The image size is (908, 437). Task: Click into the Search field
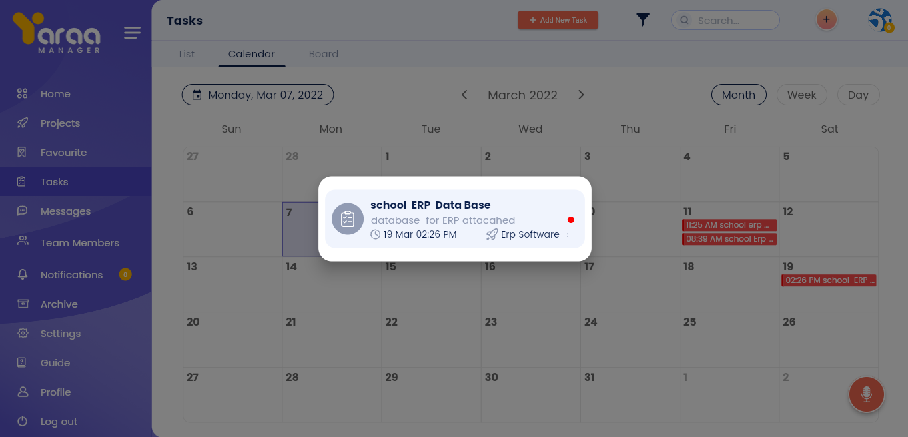coord(733,20)
